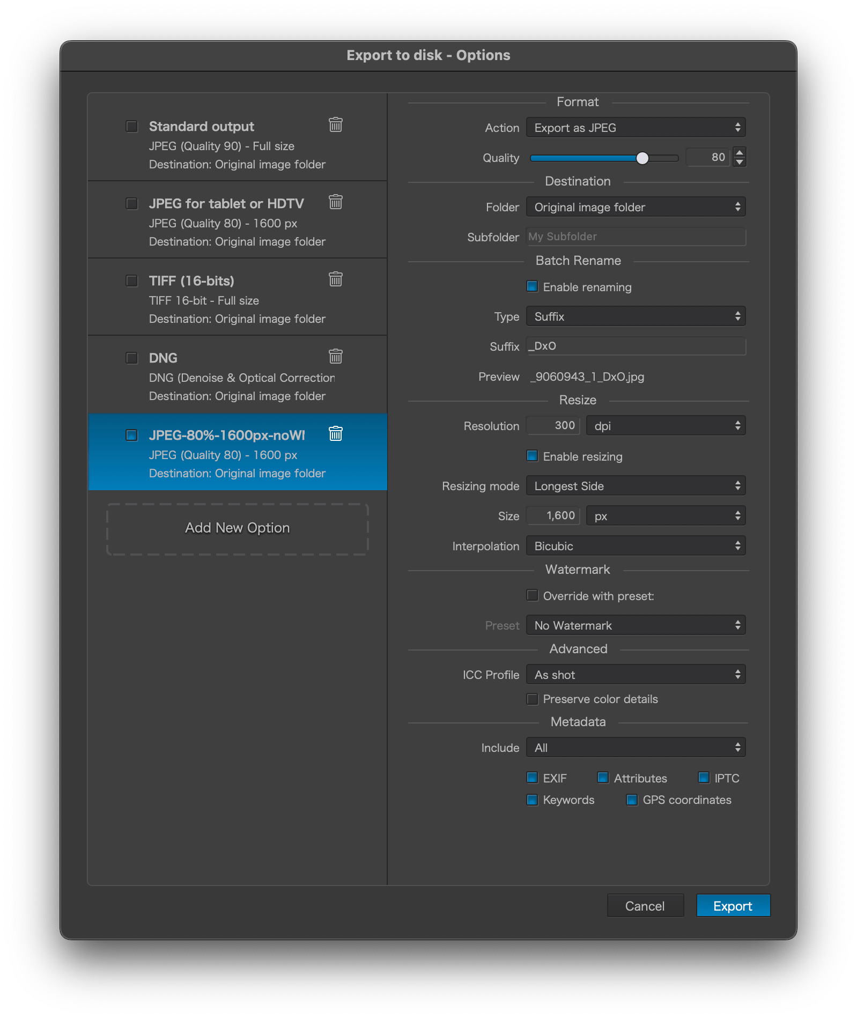Uncheck GPS coordinates metadata checkbox
The image size is (857, 1019).
(632, 800)
